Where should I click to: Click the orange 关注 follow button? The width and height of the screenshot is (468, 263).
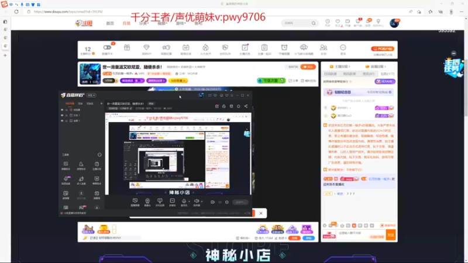click(x=308, y=67)
